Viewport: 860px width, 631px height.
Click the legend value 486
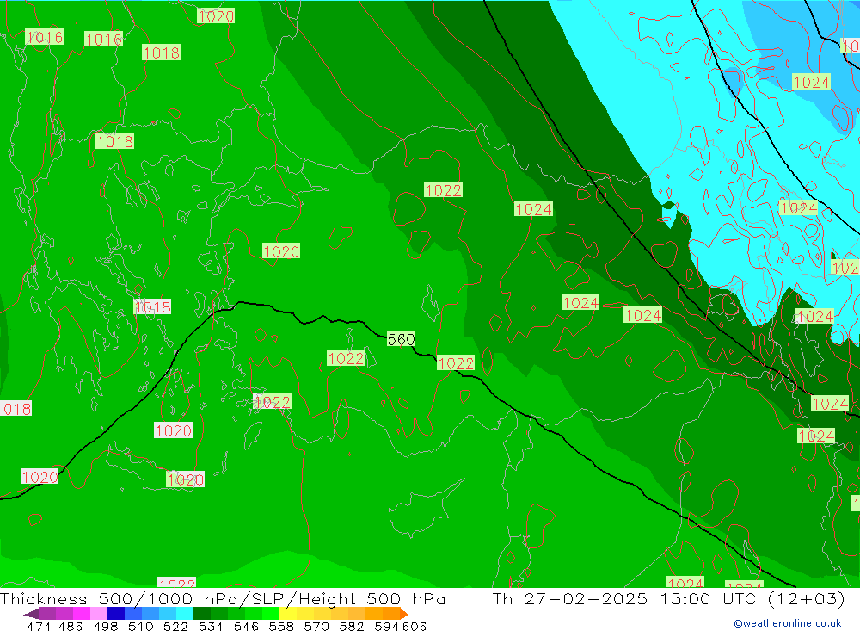click(71, 626)
